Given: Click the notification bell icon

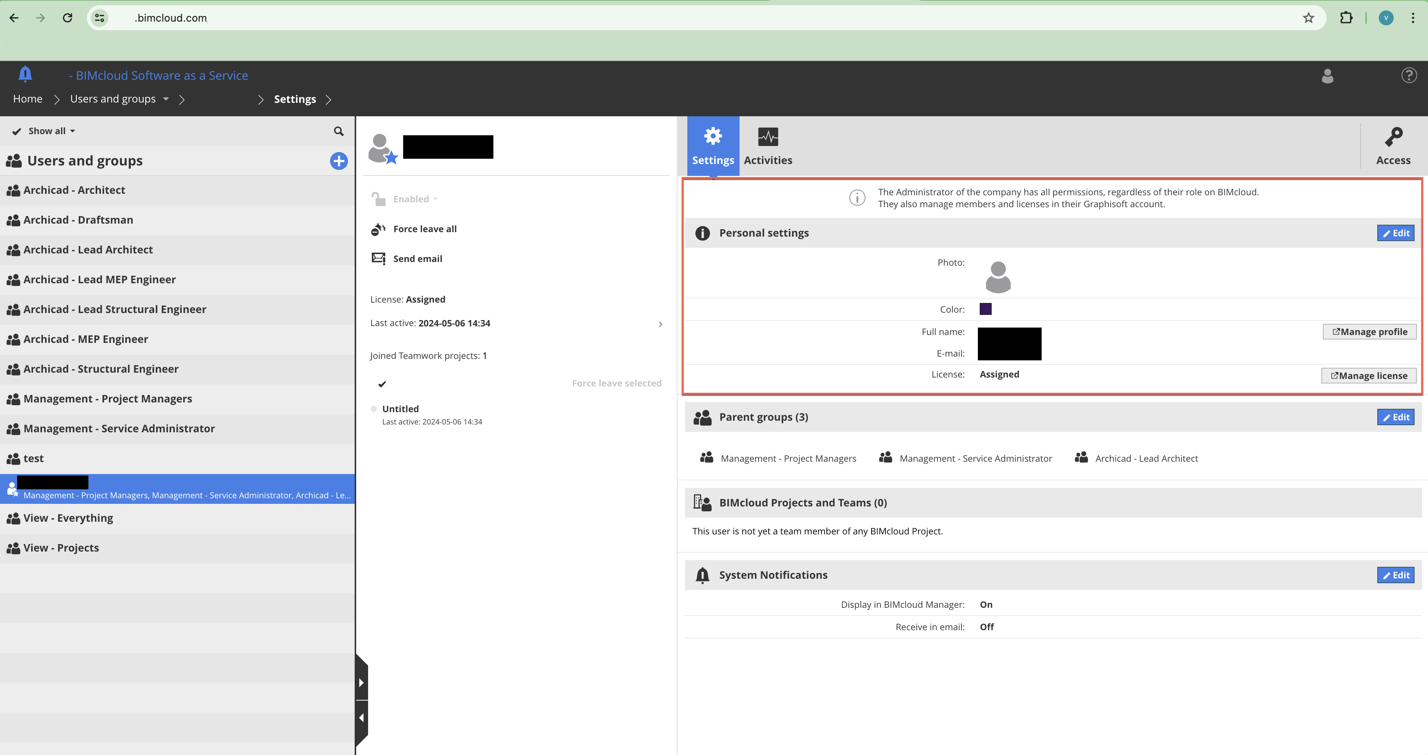Looking at the screenshot, I should (25, 74).
